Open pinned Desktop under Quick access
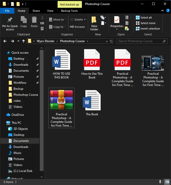The width and height of the screenshot is (171, 185). 19,59
